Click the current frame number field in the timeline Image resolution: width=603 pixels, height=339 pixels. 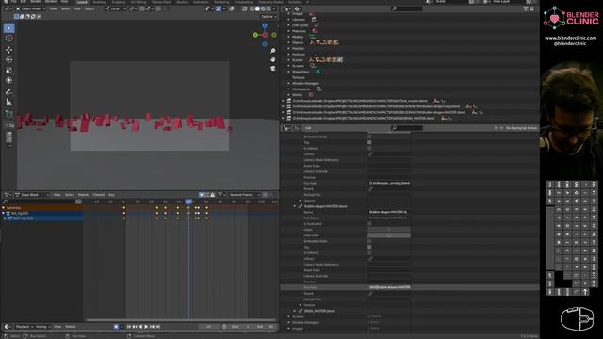209,327
